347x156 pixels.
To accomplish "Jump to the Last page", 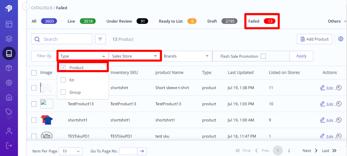I will coord(329,151).
